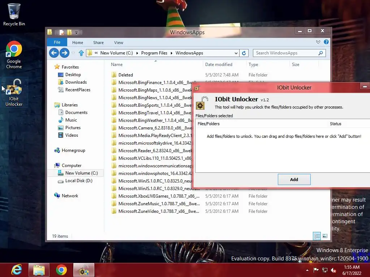Select Videos library

click(72, 135)
